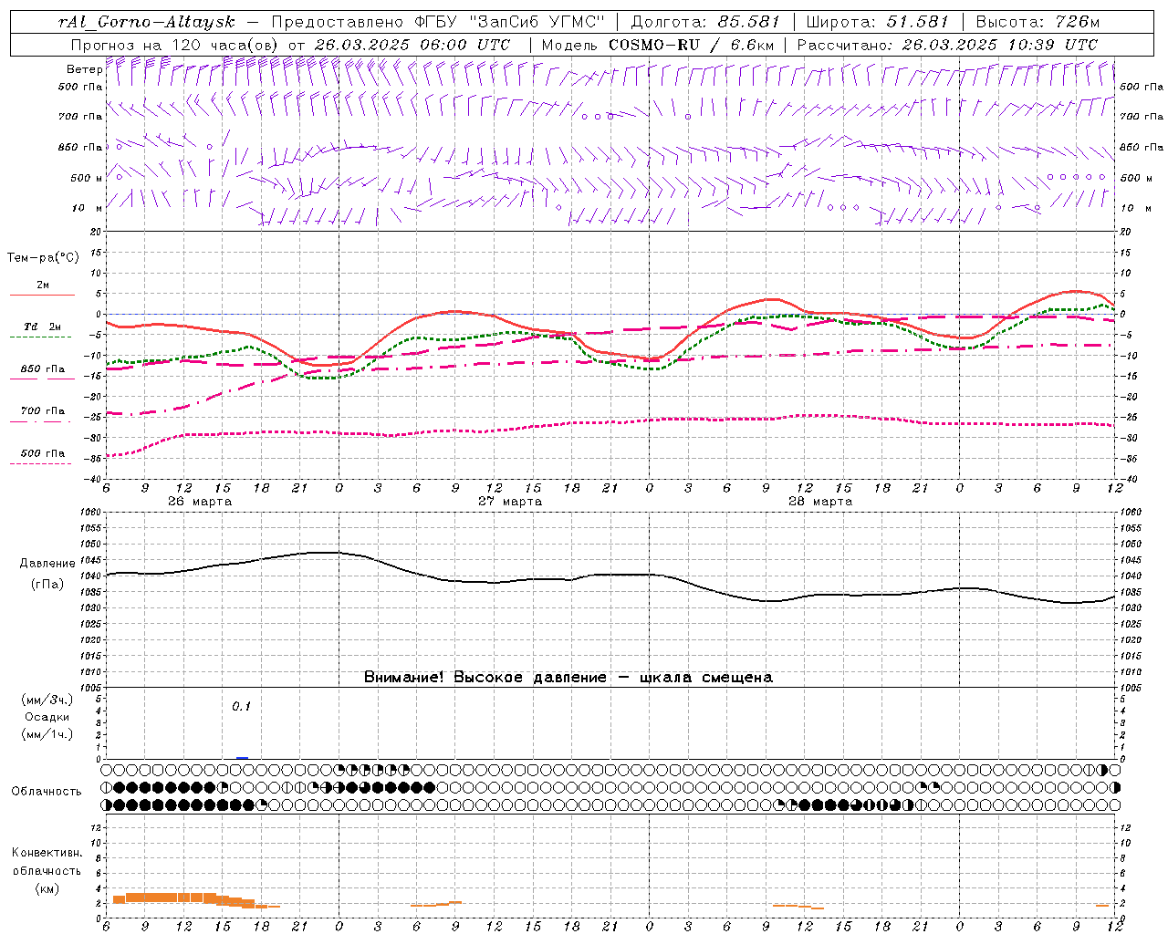Screen dimensions: 1168x934
Task: Click the blue precipitation bar below 0.1
Action: click(242, 757)
